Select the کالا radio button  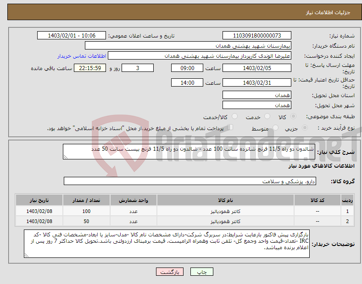coord(293,116)
